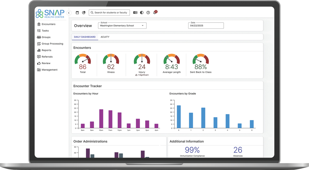The width and height of the screenshot is (309, 170).
Task: Open Tasks in the sidebar
Action: (x=43, y=31)
